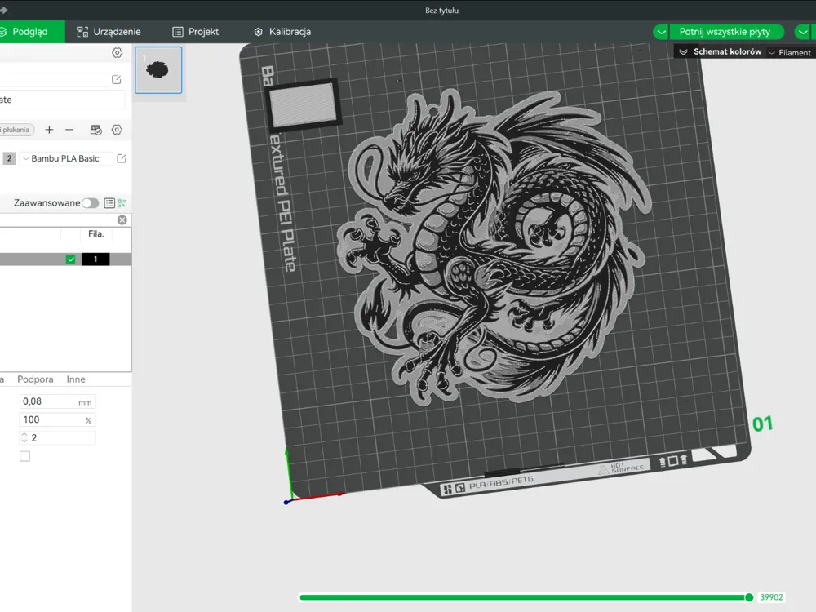
Task: Click the slider value 39902
Action: [771, 597]
